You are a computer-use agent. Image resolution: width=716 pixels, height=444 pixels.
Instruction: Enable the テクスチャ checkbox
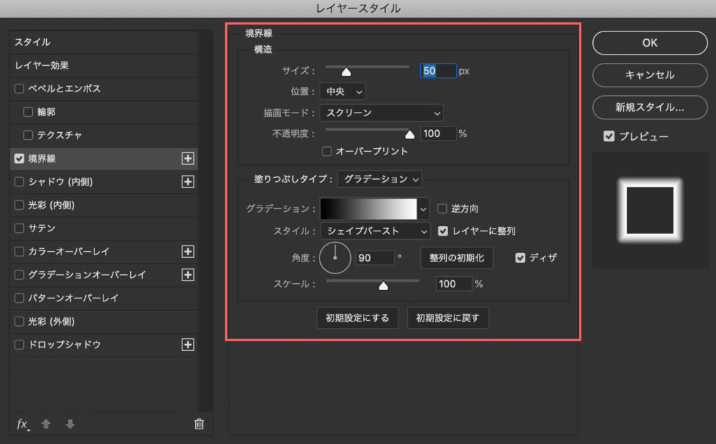(28, 135)
